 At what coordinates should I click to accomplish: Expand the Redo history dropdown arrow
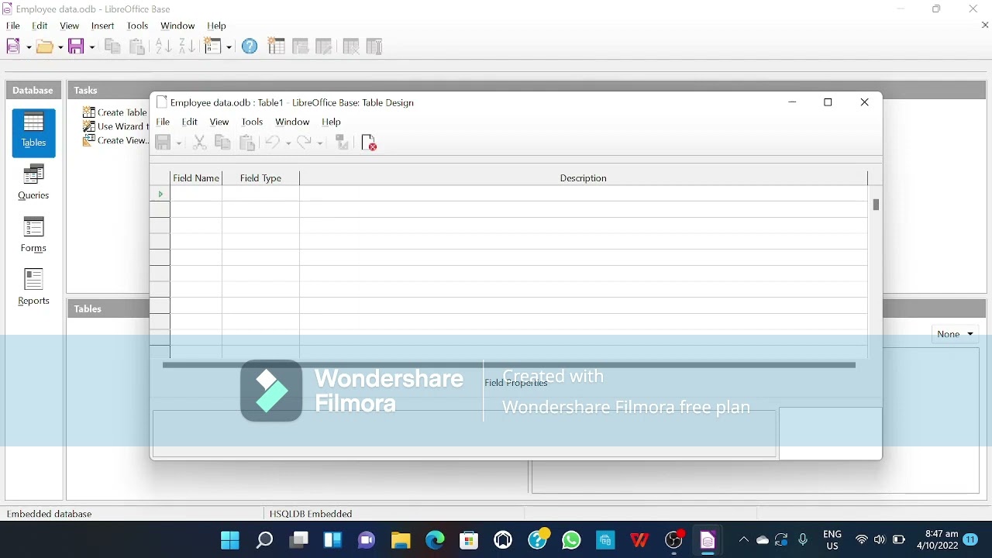pyautogui.click(x=320, y=143)
